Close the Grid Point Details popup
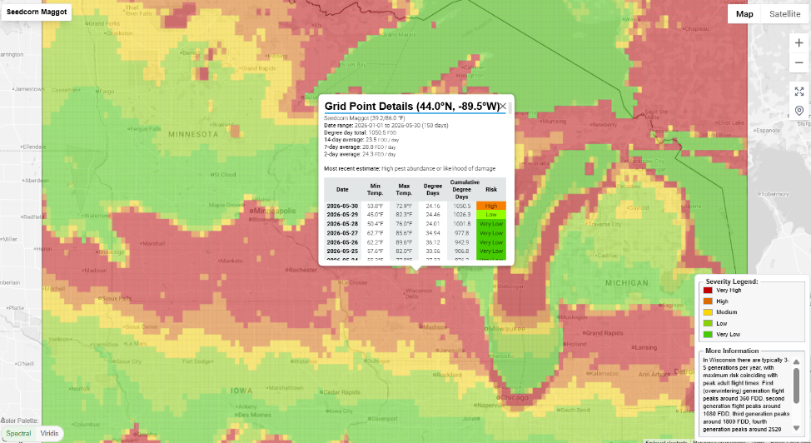The height and width of the screenshot is (443, 811). pos(503,106)
